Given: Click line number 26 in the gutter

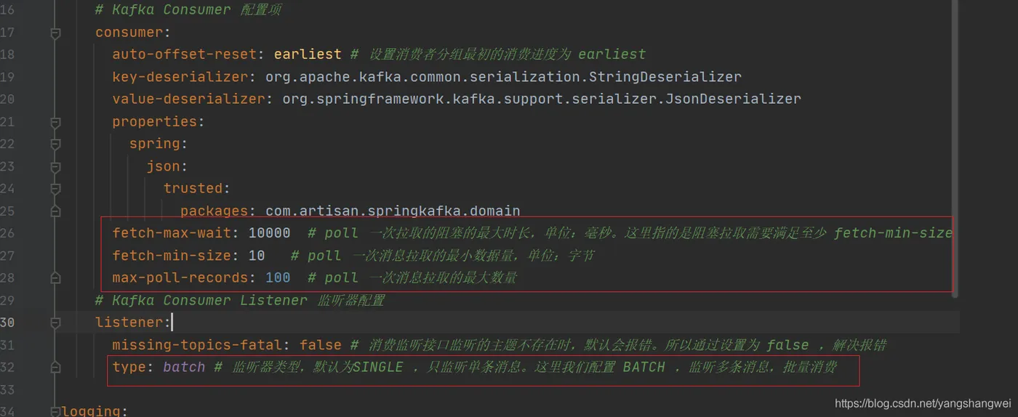Looking at the screenshot, I should [7, 233].
